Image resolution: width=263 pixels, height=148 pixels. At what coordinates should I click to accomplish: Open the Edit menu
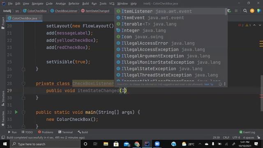18,4
